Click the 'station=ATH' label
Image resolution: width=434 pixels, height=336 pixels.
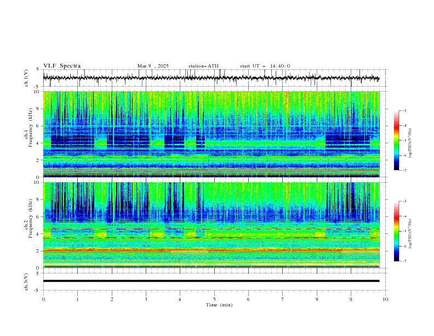click(x=203, y=66)
